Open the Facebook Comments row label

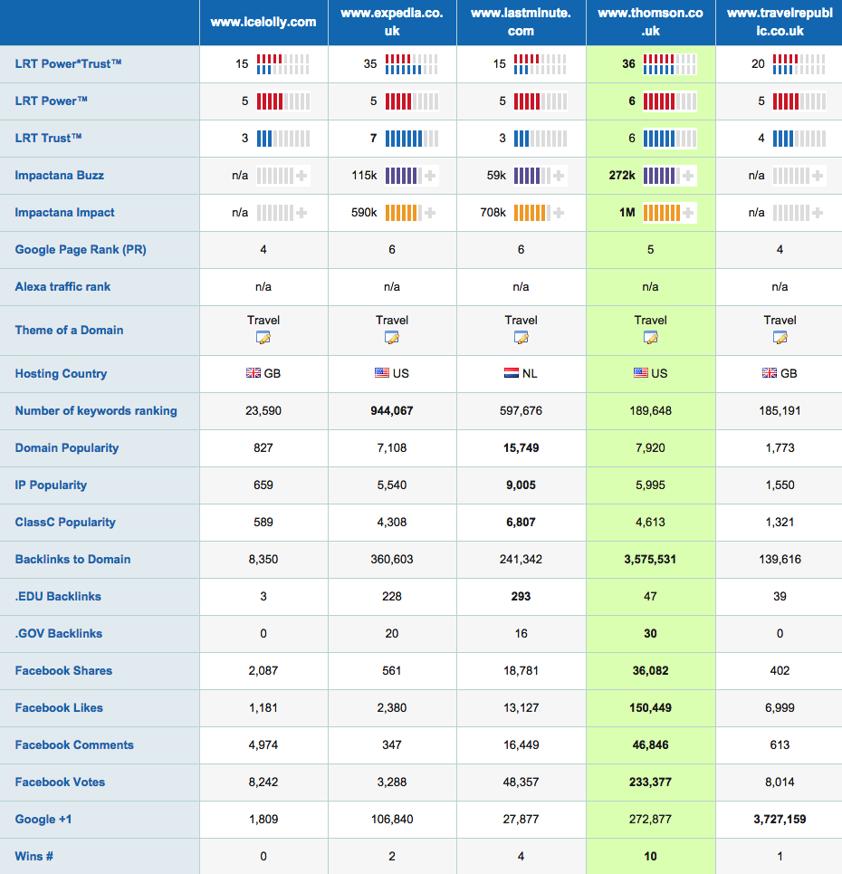point(74,744)
